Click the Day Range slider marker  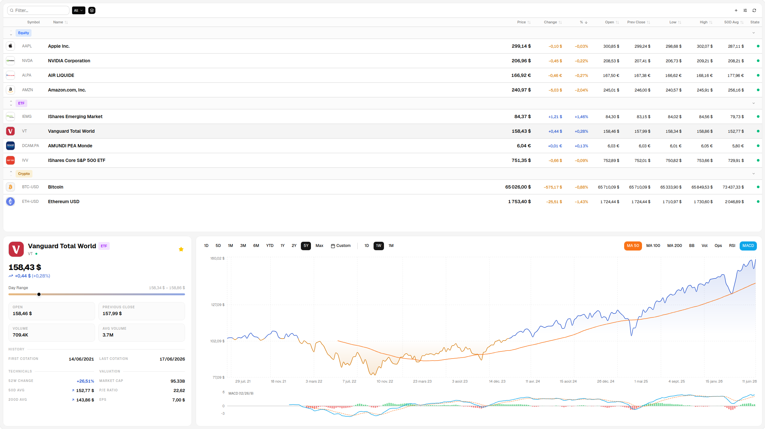39,294
